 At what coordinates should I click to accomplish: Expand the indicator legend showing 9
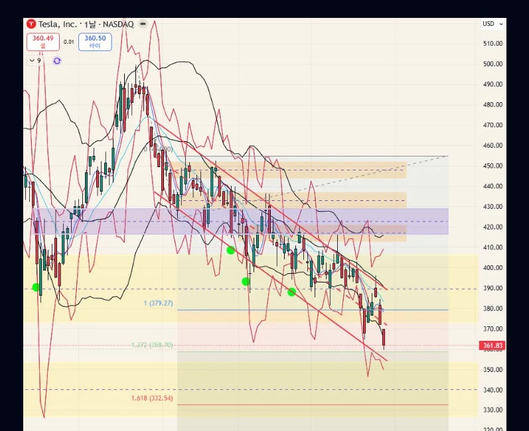[x=35, y=60]
